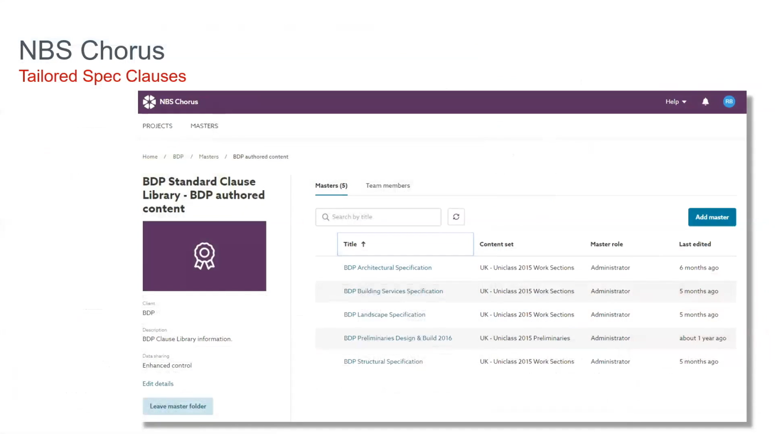Open the PROJECTS menu
Screen dimensions: 775x434
[x=157, y=126]
